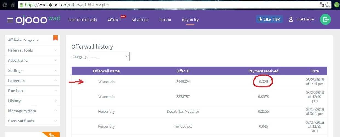
Task: Click the Offerwall history page heading
Action: (x=92, y=47)
